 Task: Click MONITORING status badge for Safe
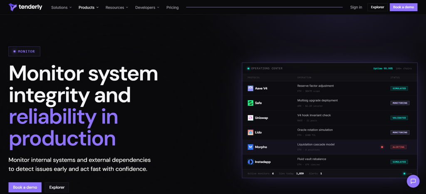pos(400,103)
